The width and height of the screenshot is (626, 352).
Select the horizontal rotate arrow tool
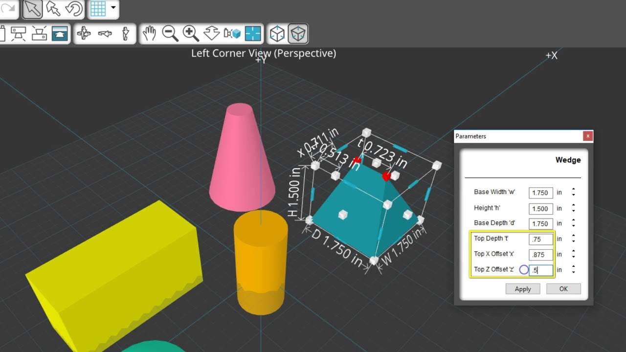105,33
